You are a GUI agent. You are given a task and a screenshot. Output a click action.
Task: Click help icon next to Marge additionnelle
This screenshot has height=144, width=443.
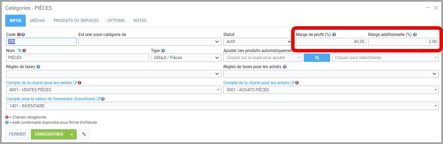click(x=415, y=35)
